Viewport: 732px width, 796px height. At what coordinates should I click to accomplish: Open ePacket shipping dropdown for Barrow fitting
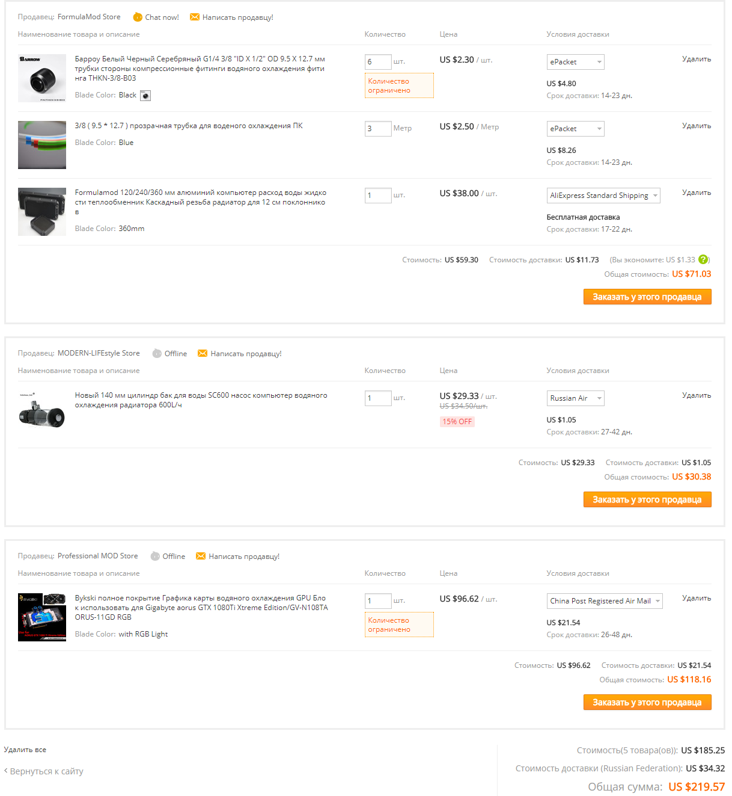pyautogui.click(x=575, y=62)
